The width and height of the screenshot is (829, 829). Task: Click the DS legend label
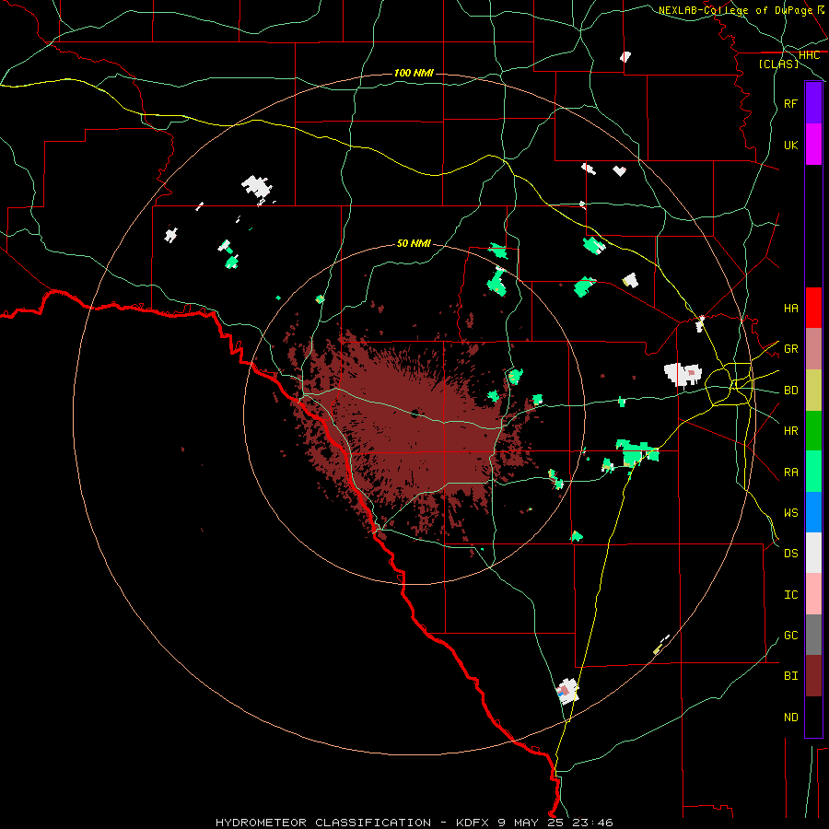click(790, 554)
